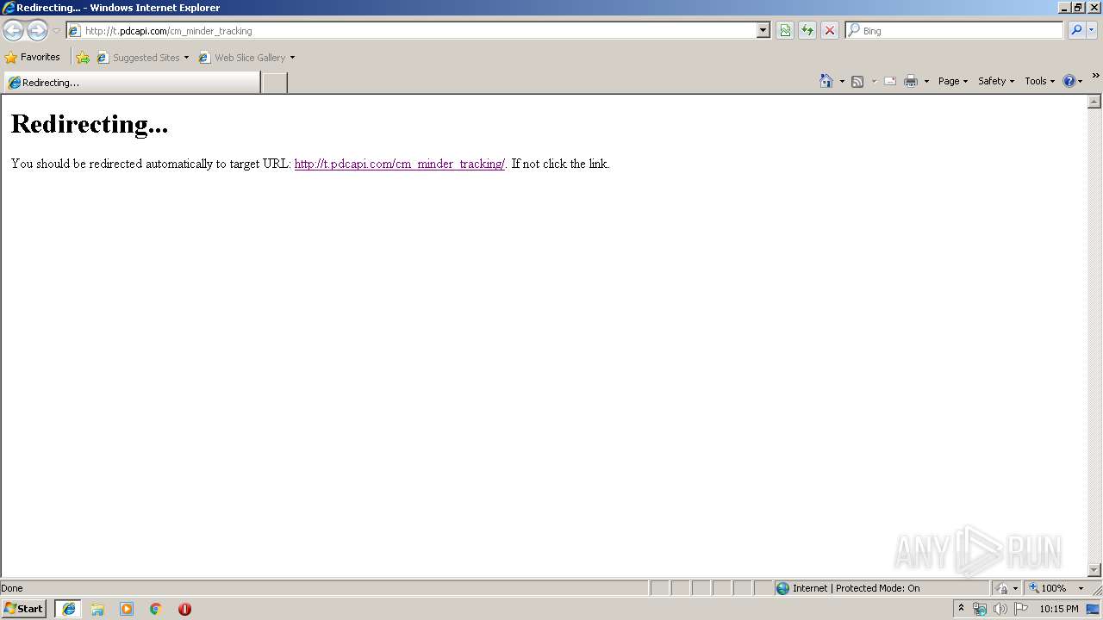Show hidden system tray icons arrow
Viewport: 1103px width, 620px height.
961,609
